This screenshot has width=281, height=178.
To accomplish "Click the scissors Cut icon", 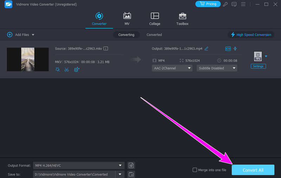I will point(67,70).
